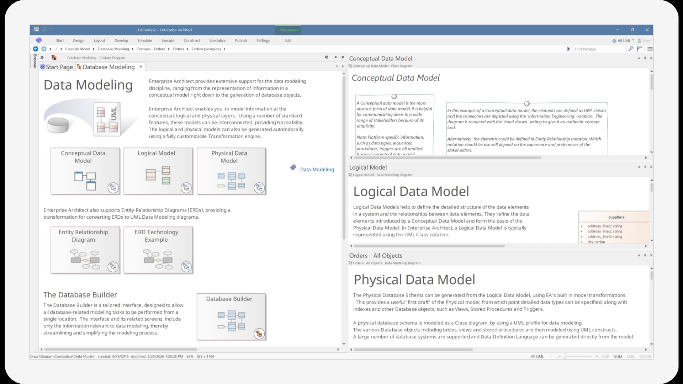Click the Enterprise Architect globe menu icon

[x=39, y=40]
